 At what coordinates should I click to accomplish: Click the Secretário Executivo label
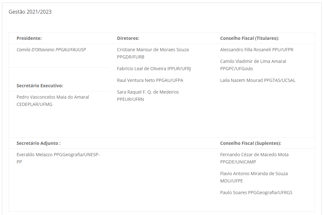click(x=40, y=86)
